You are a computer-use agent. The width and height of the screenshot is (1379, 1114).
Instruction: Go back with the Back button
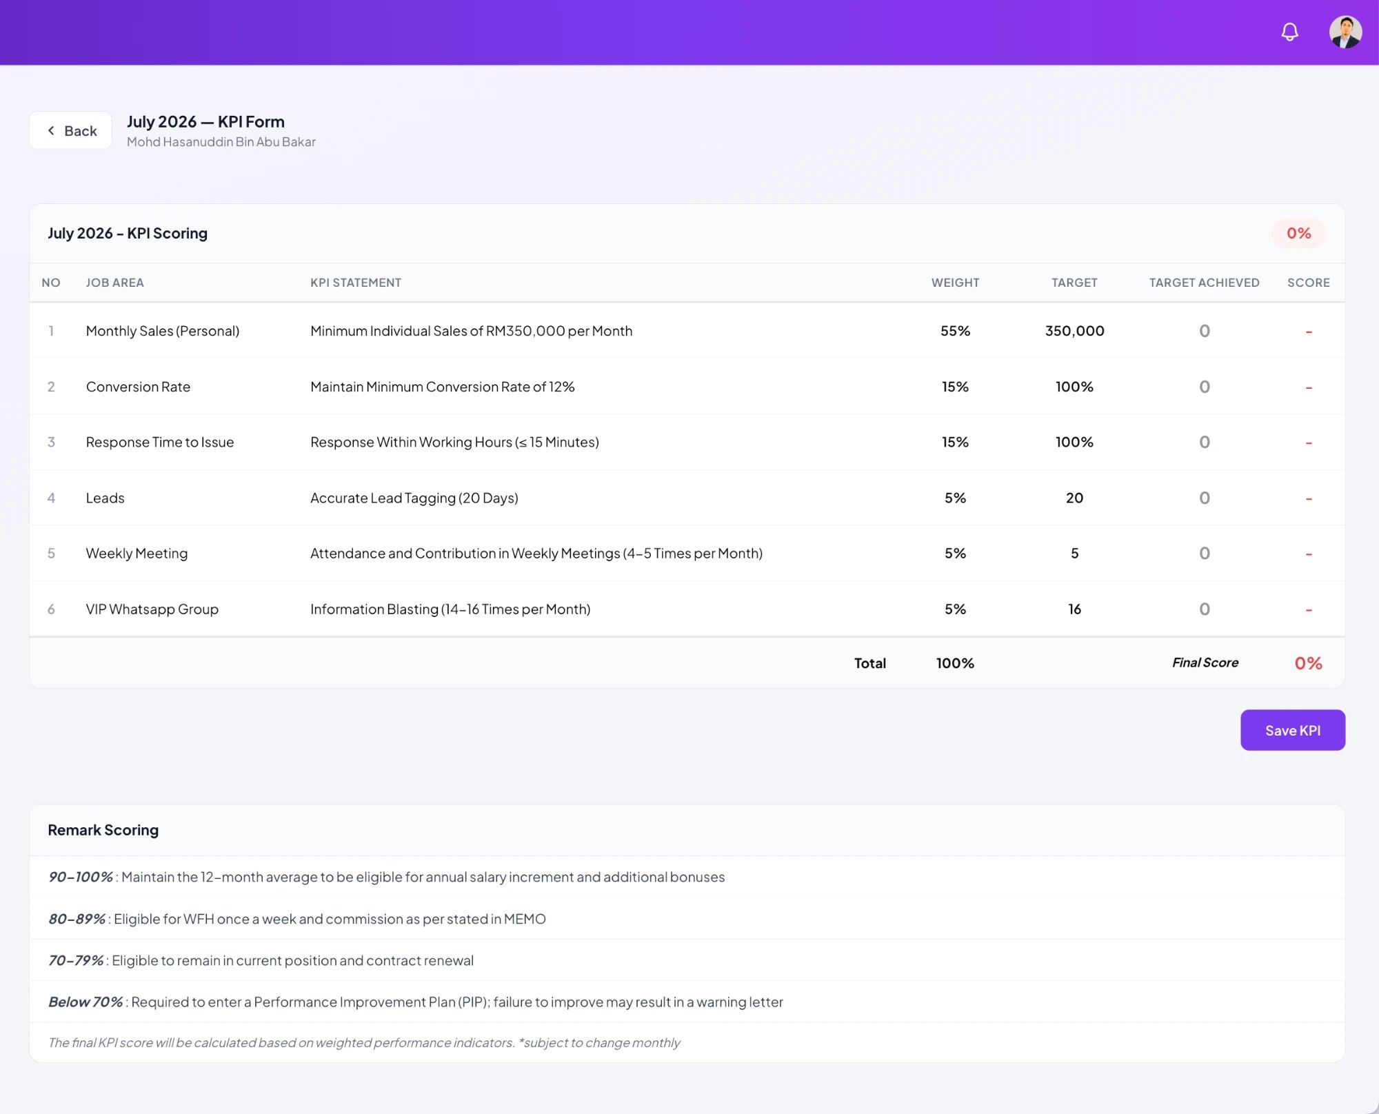71,130
